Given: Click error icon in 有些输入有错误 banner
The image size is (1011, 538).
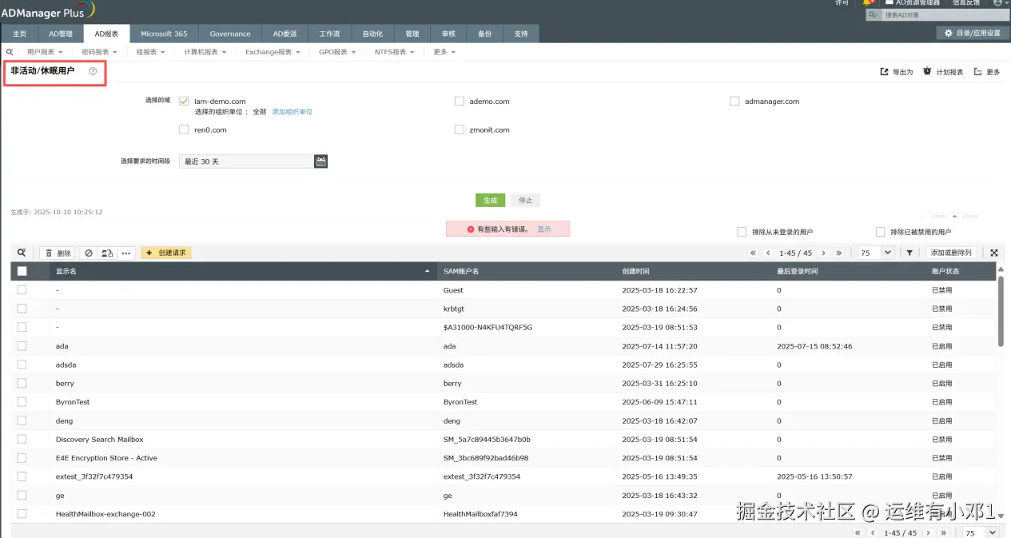Looking at the screenshot, I should click(471, 229).
